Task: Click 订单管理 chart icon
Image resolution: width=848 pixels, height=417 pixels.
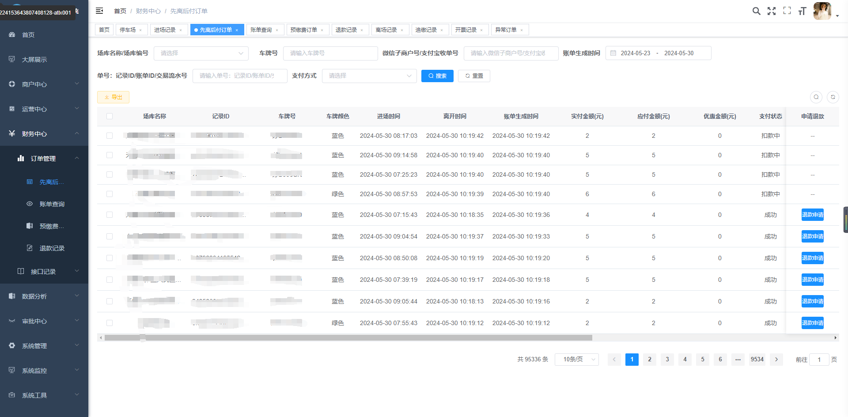Action: coord(21,158)
